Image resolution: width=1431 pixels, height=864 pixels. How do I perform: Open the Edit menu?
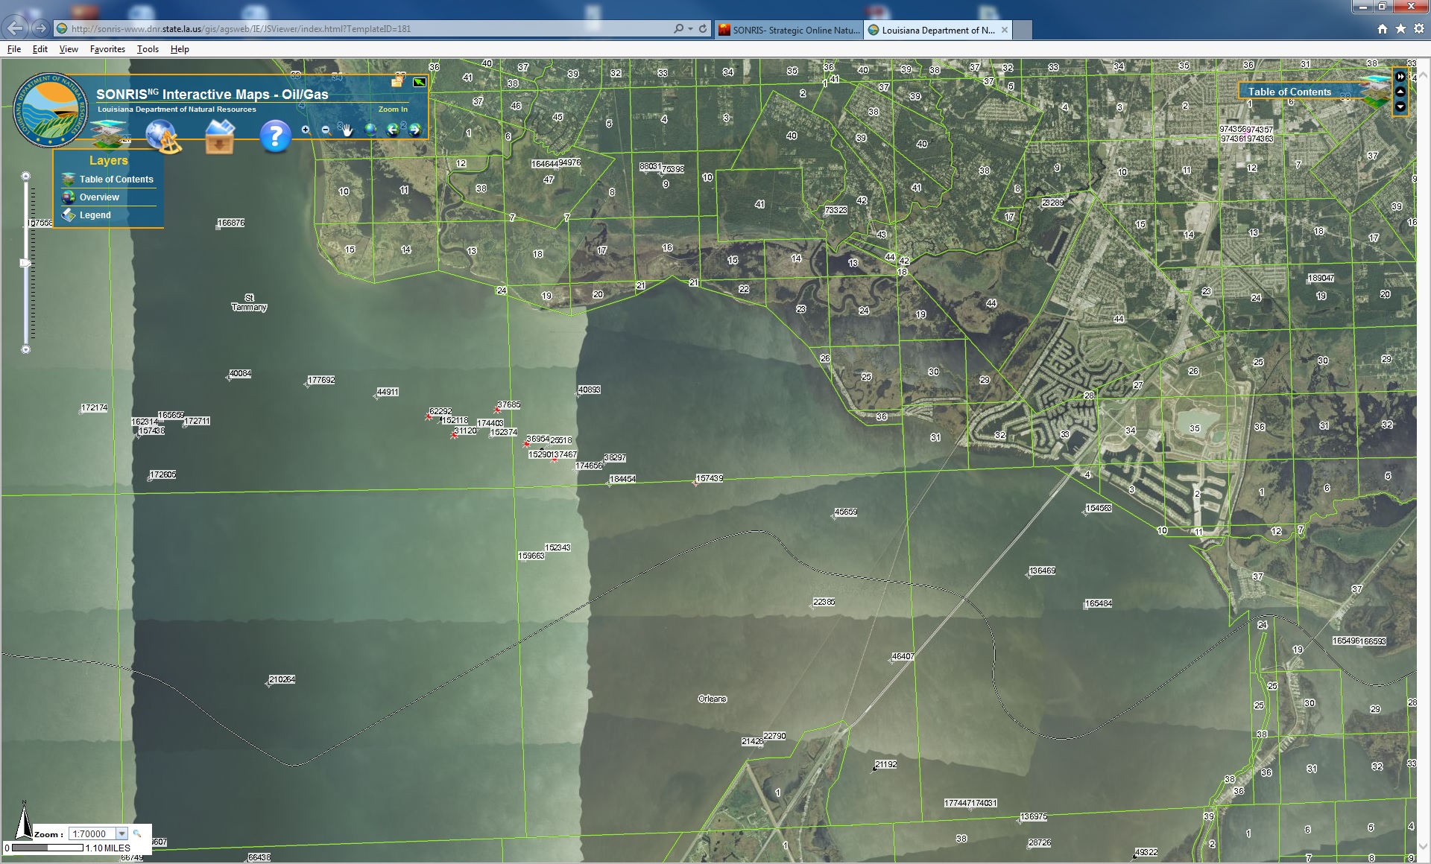pyautogui.click(x=40, y=49)
